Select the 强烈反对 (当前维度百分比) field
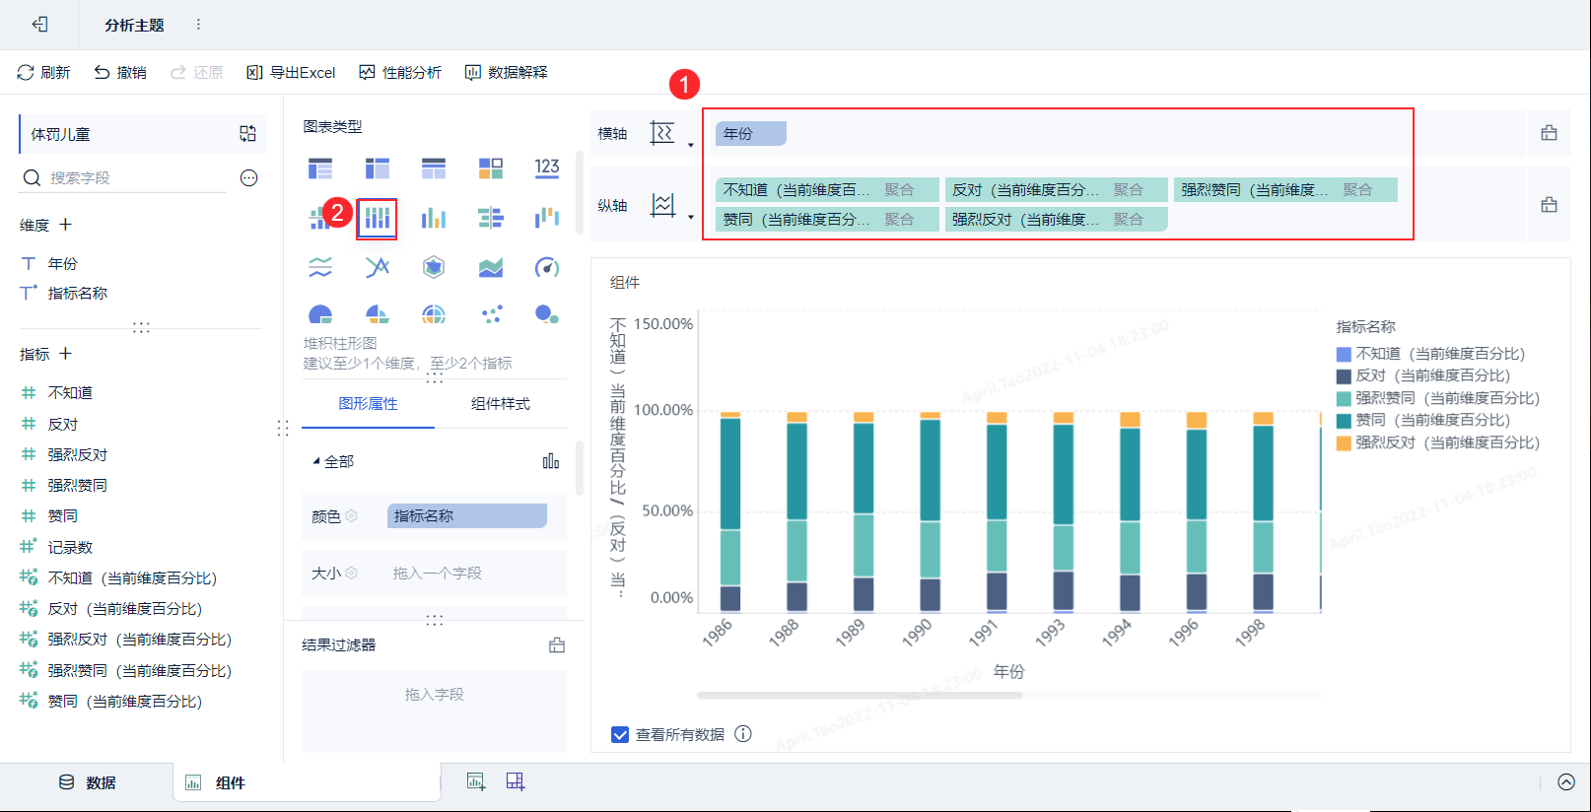This screenshot has height=812, width=1591. (140, 639)
